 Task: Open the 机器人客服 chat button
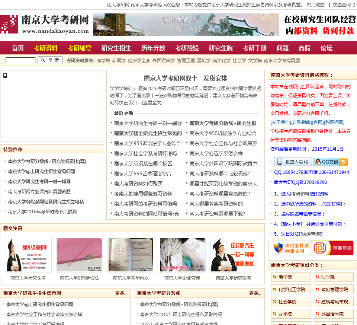(293, 162)
